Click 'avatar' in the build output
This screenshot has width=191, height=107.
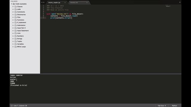pos(13,79)
